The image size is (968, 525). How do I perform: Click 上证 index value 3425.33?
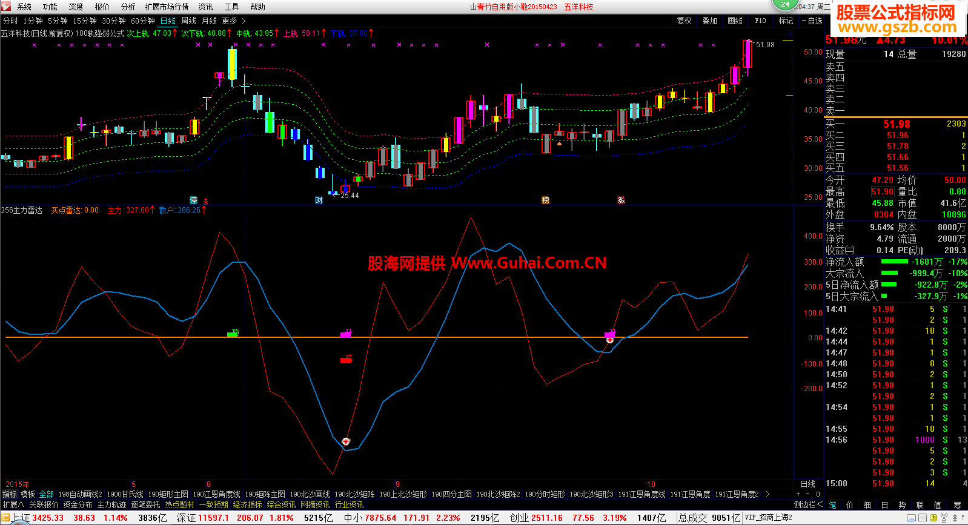[48, 518]
